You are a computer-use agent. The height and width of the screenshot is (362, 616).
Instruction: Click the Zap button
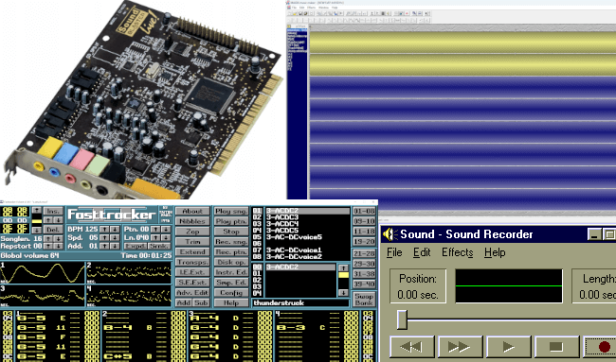pos(192,232)
